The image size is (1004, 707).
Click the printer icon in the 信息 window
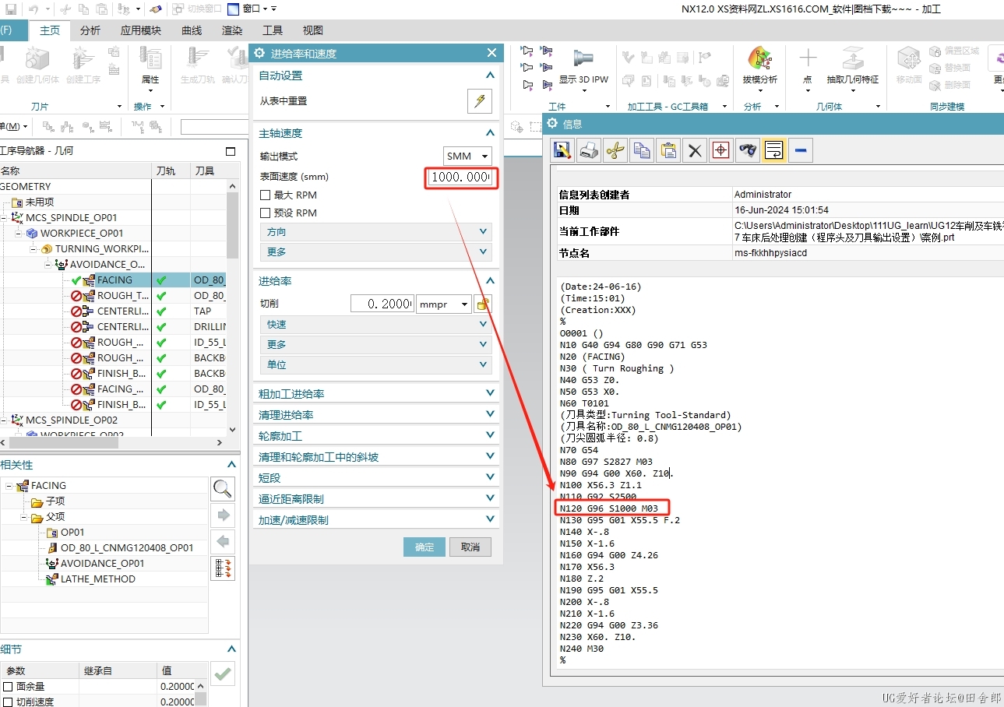(589, 150)
